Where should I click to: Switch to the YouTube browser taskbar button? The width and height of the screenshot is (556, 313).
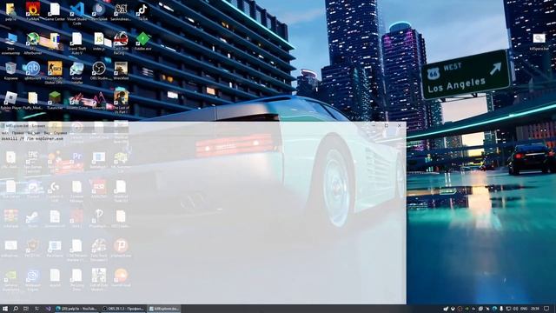[x=76, y=309]
